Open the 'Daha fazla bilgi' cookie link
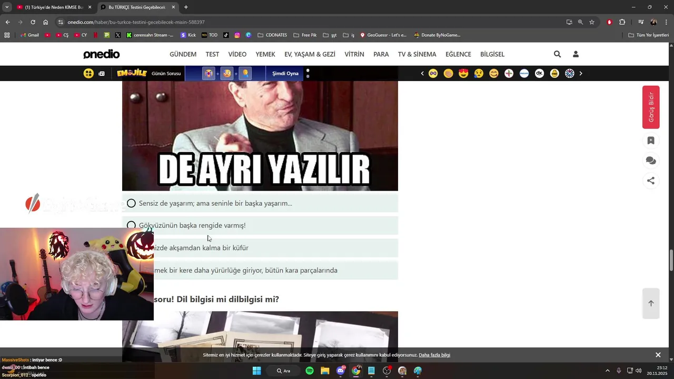Image resolution: width=674 pixels, height=379 pixels. pyautogui.click(x=434, y=355)
